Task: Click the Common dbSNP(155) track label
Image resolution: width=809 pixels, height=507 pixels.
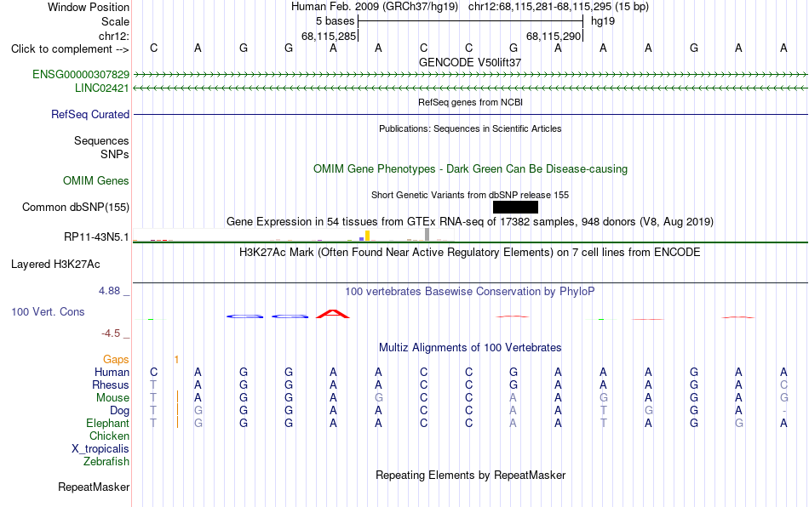Action: point(75,207)
